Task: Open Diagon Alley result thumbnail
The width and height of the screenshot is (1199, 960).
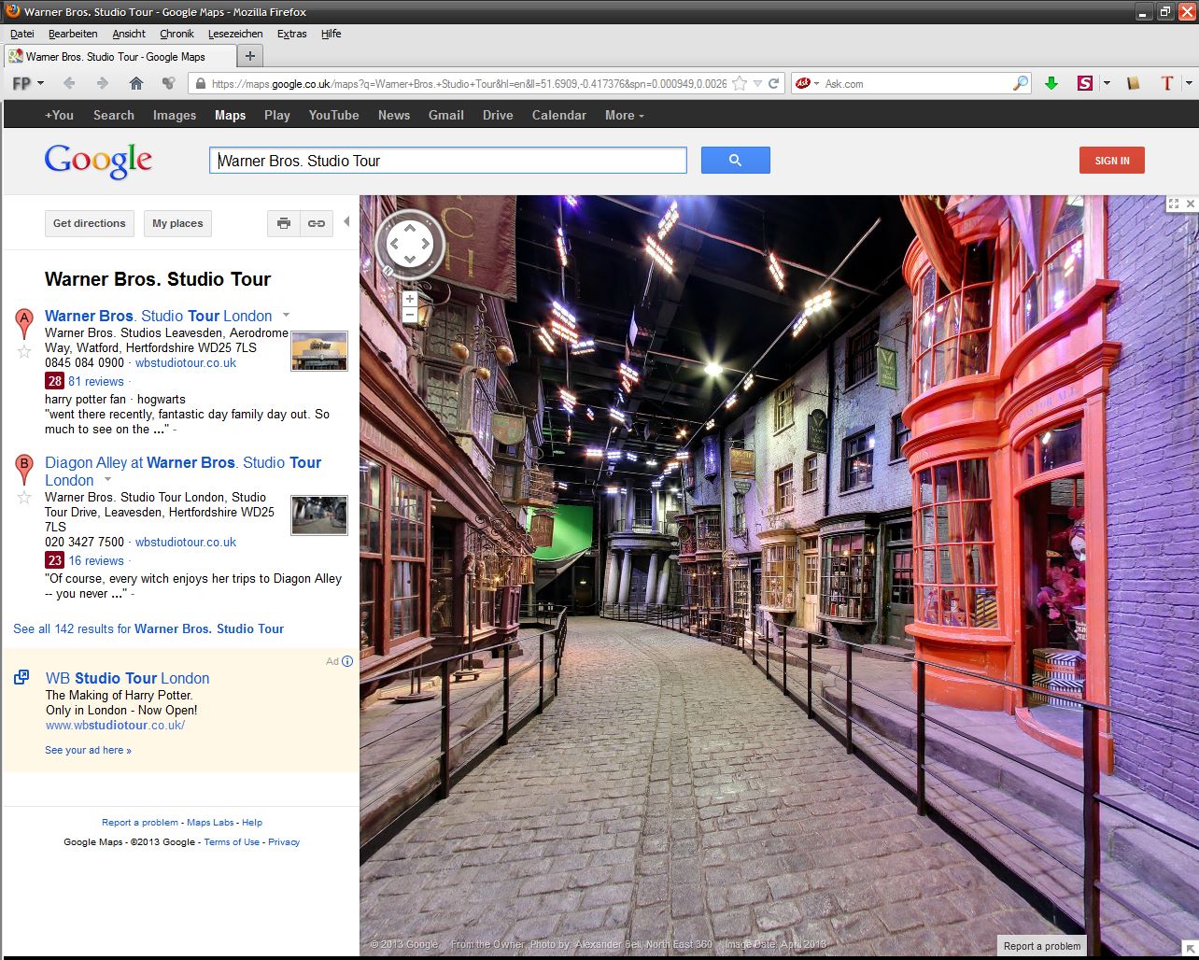Action: tap(319, 515)
